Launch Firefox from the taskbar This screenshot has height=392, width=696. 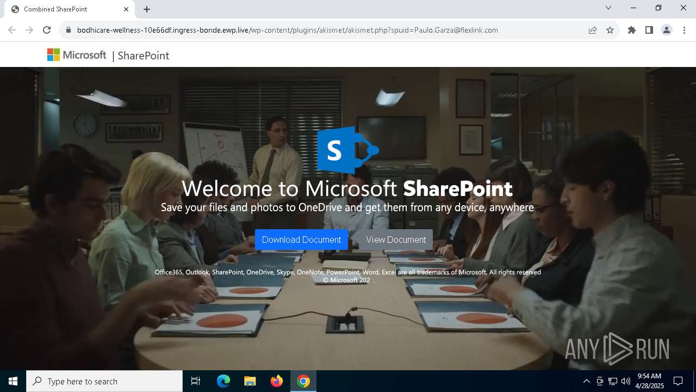pos(277,381)
